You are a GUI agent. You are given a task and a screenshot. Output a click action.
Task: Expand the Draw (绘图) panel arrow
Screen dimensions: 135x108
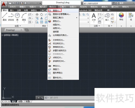[20, 26]
